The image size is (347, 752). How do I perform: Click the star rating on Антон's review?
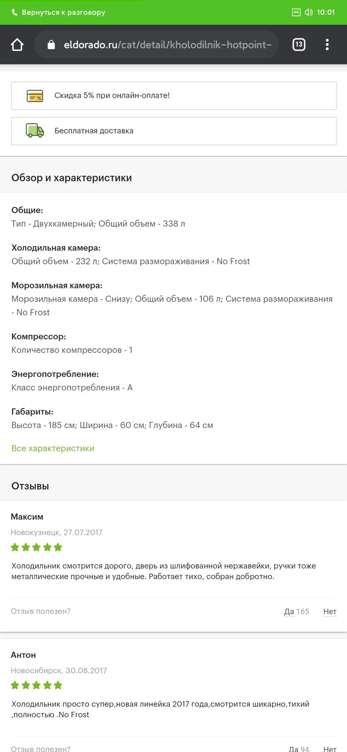37,685
